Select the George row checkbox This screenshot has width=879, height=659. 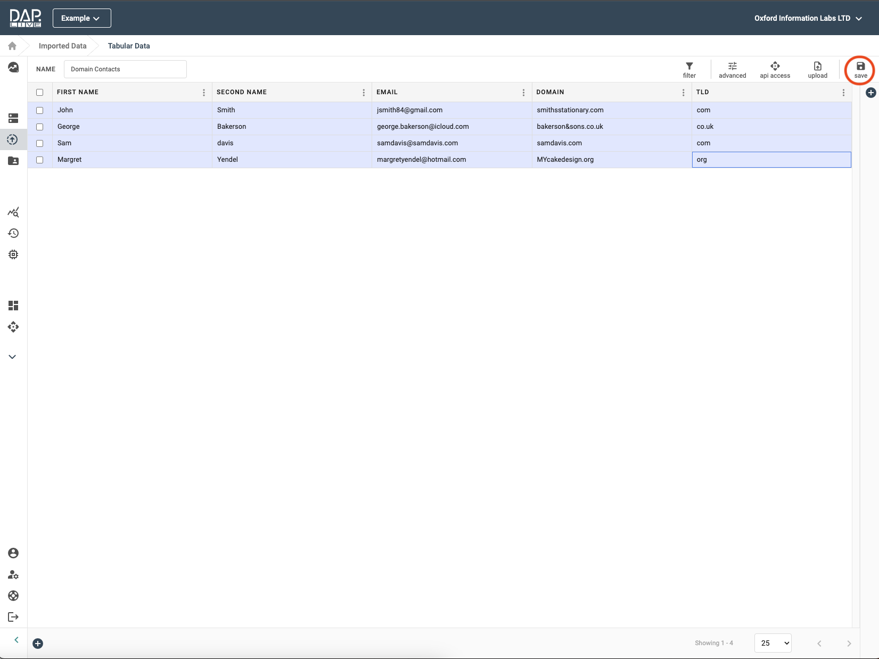[x=40, y=127]
